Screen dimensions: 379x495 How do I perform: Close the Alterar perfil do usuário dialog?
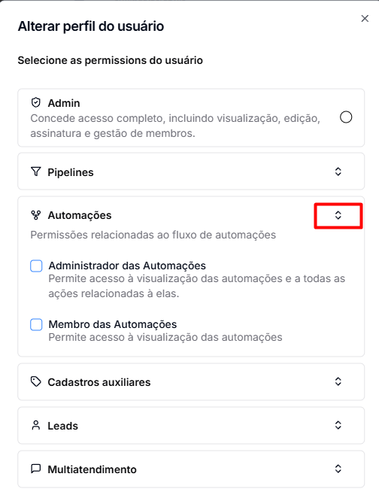365,18
